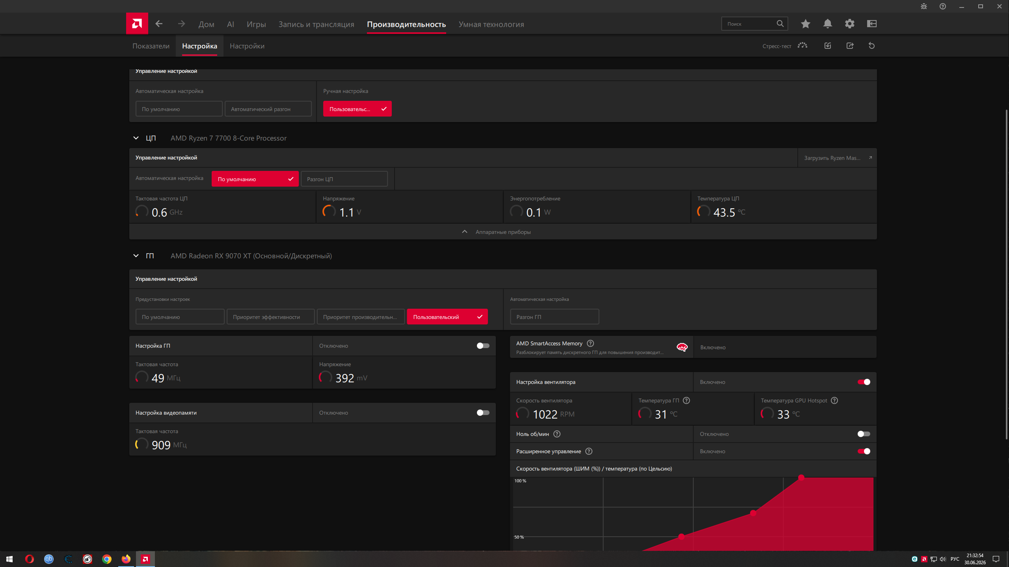The width and height of the screenshot is (1009, 567).
Task: Click the AMD SmartAccess Memory brain icon
Action: pyautogui.click(x=682, y=347)
